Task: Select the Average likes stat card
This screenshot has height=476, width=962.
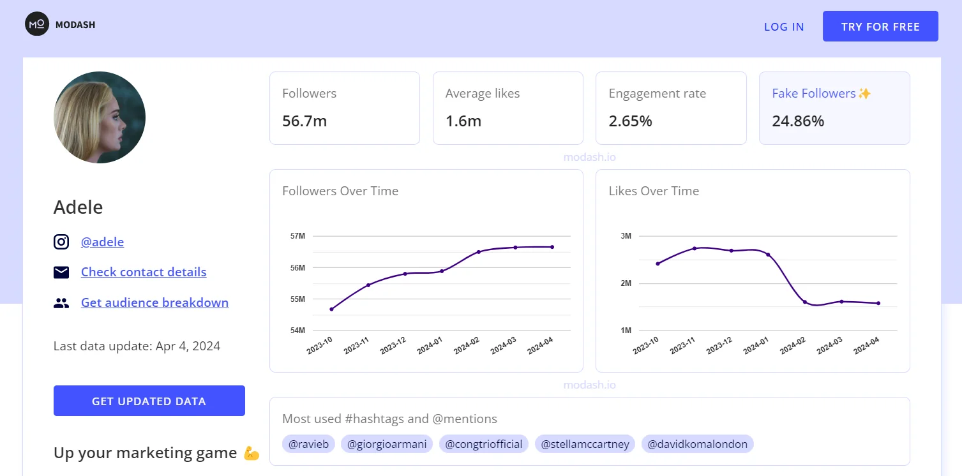Action: (508, 108)
